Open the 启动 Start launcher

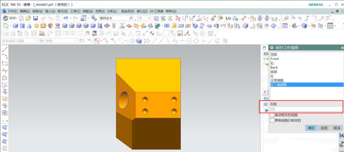(x=10, y=18)
